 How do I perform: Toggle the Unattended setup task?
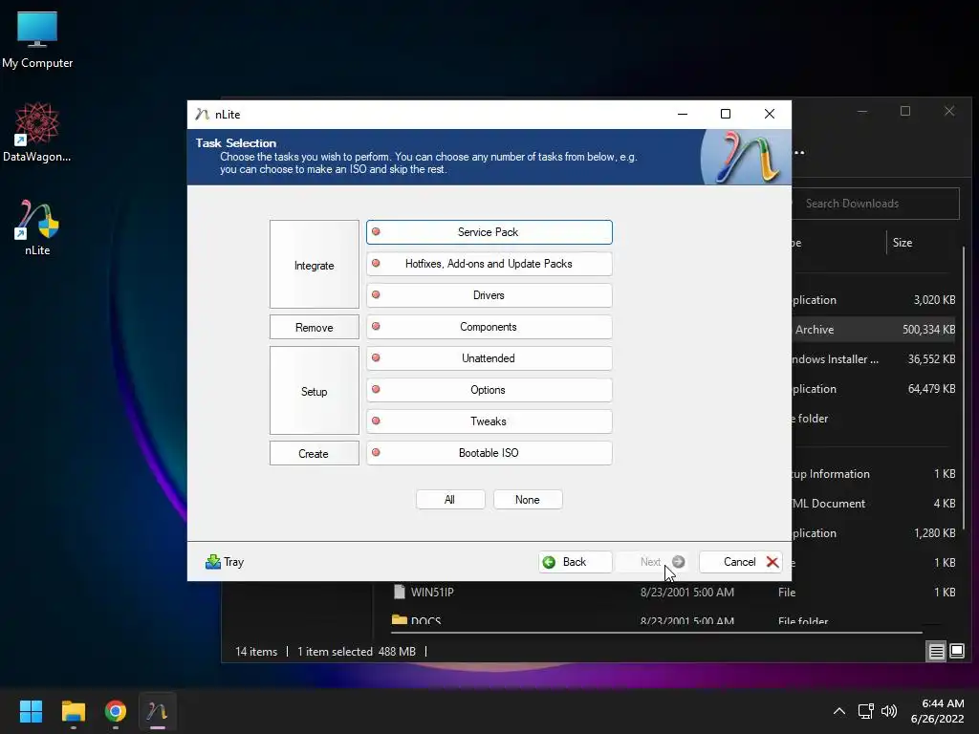(489, 358)
